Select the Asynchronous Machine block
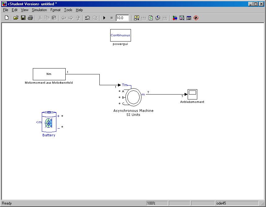This screenshot has width=266, height=207. (x=133, y=97)
